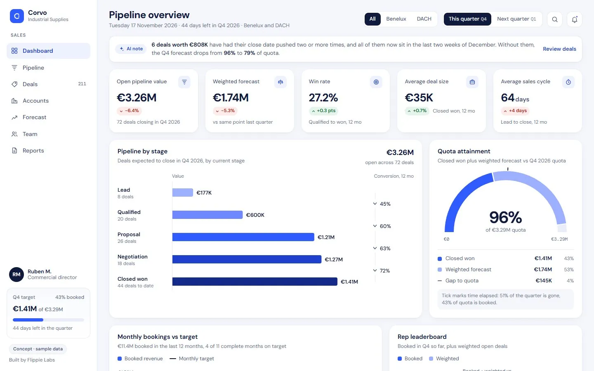Expand the 60% conversion chevron

tap(375, 226)
